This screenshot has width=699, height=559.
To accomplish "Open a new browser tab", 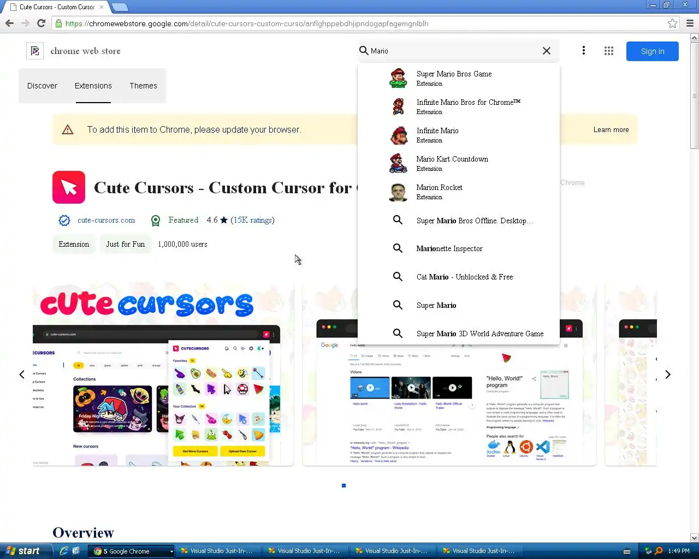I will pos(120,7).
